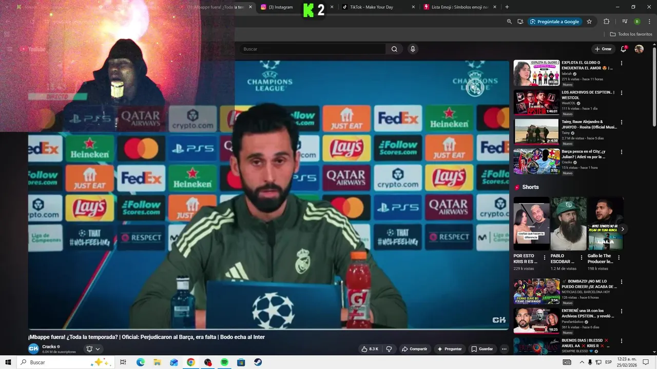Open options for PABLO ESCOBAR short
Viewport: 657px width, 369px height.
pyautogui.click(x=582, y=258)
